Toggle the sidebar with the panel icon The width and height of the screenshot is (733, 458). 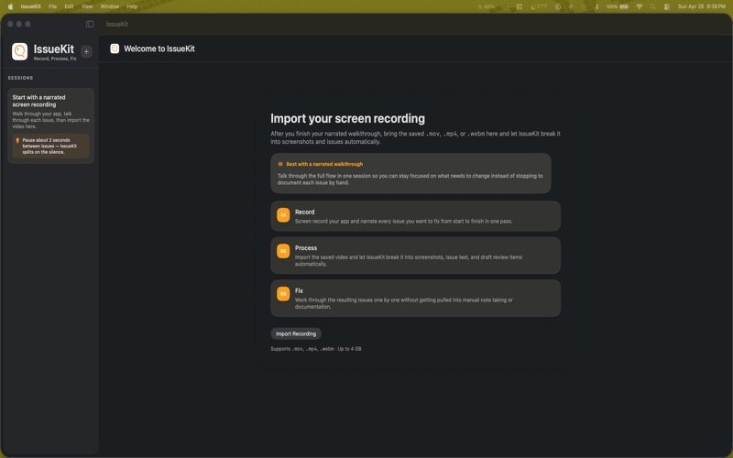click(x=90, y=24)
